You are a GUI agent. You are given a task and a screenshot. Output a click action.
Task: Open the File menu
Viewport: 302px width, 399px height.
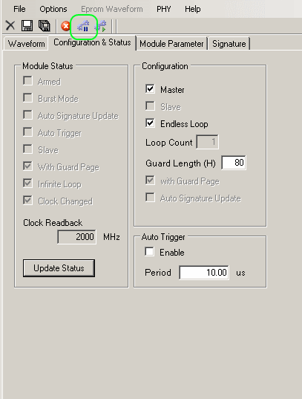(x=19, y=9)
